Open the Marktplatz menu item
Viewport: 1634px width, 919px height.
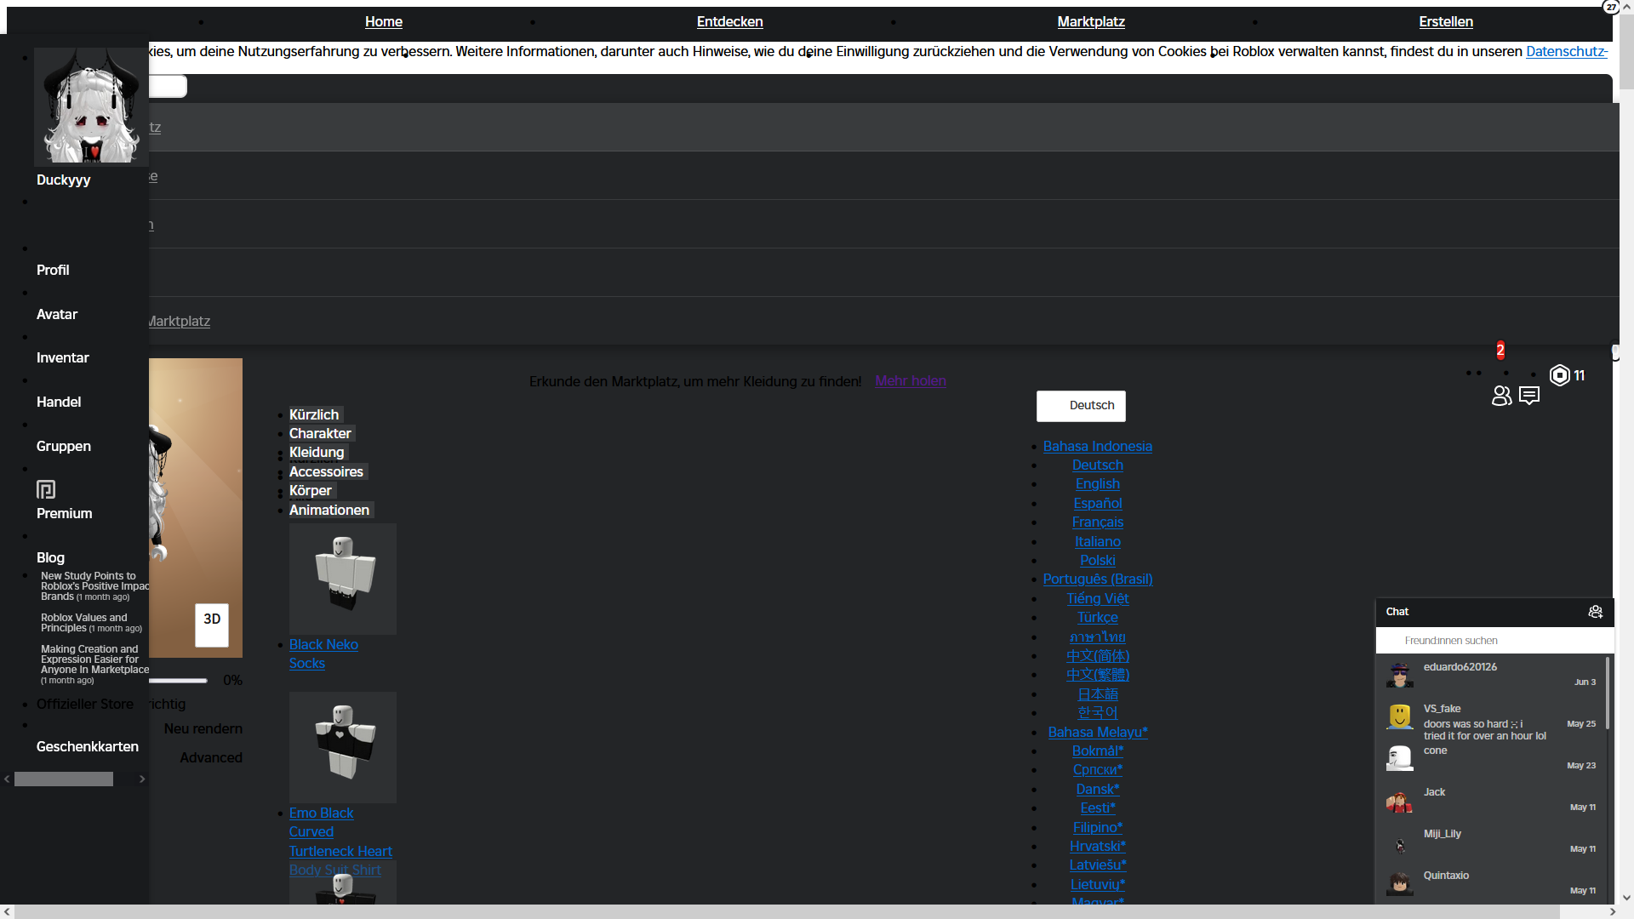click(1091, 21)
